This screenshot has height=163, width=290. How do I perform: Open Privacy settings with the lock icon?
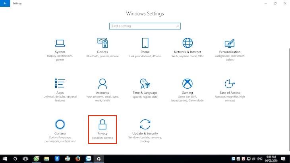(102, 129)
